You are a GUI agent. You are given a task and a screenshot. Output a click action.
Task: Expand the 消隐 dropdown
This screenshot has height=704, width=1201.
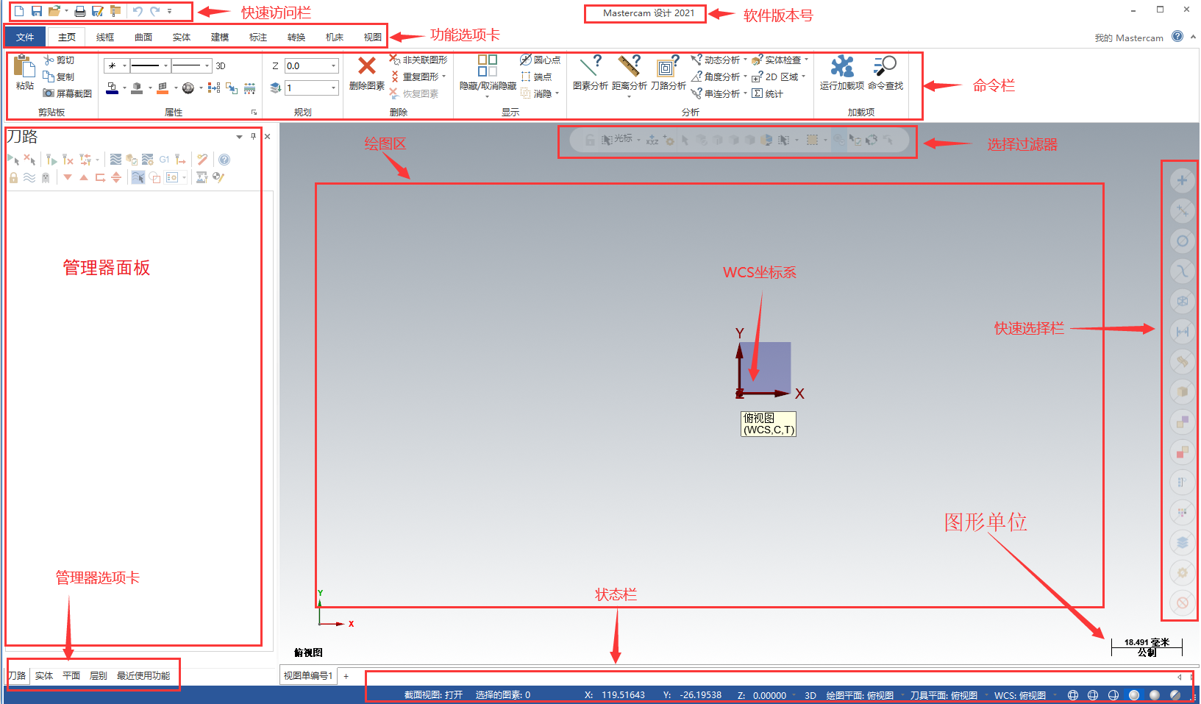coord(556,93)
